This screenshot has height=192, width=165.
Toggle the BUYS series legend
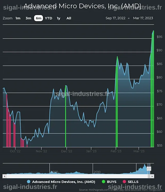pos(109,182)
